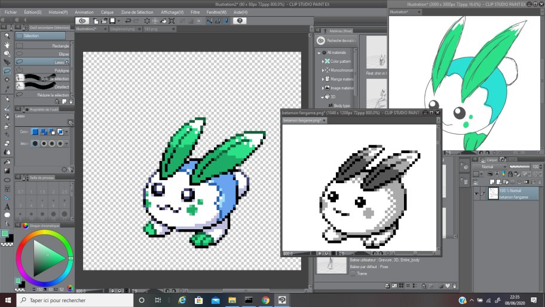Image resolution: width=545 pixels, height=307 pixels.
Task: Open File Explorer from the taskbar
Action: 232,300
